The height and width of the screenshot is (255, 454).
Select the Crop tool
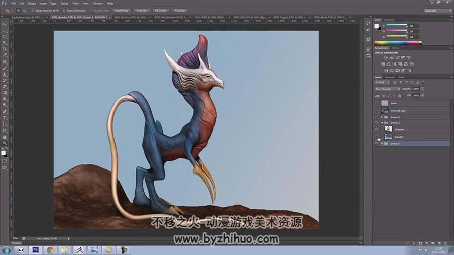[x=5, y=49]
